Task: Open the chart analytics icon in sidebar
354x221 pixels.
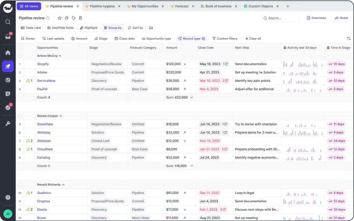Action: point(8,80)
